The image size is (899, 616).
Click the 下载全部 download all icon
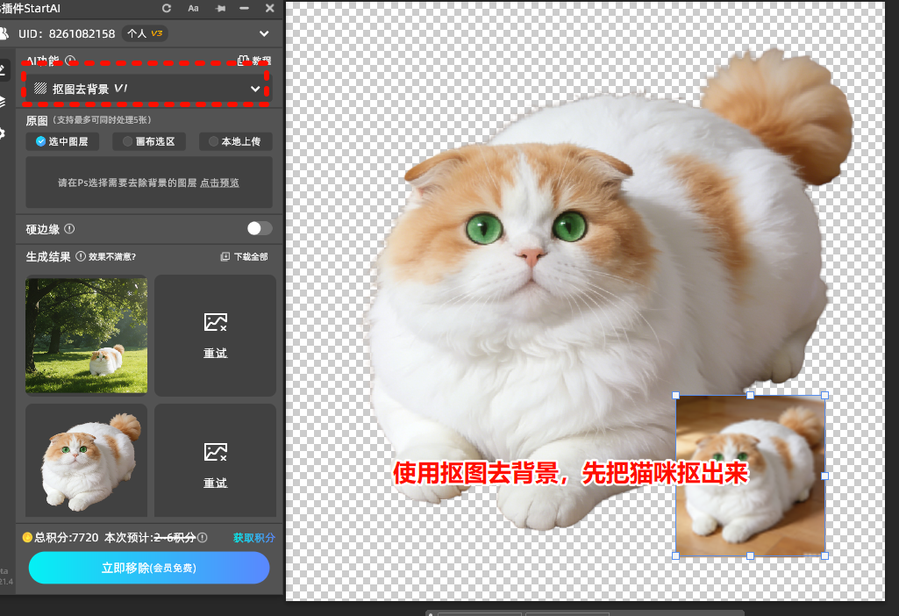pos(225,257)
